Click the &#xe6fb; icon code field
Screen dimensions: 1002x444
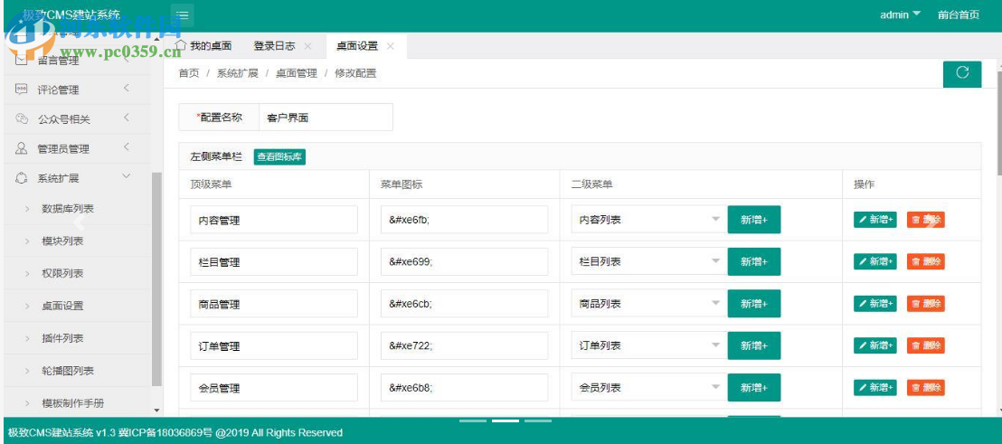(x=465, y=220)
